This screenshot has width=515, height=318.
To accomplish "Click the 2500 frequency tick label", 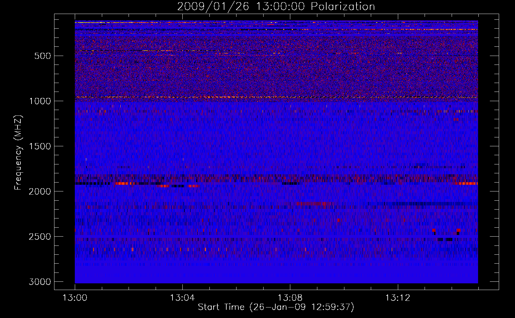I will 40,237.
